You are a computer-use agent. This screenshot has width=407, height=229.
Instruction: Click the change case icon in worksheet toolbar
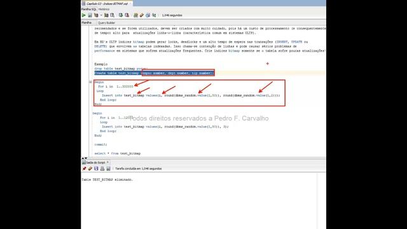154,15
